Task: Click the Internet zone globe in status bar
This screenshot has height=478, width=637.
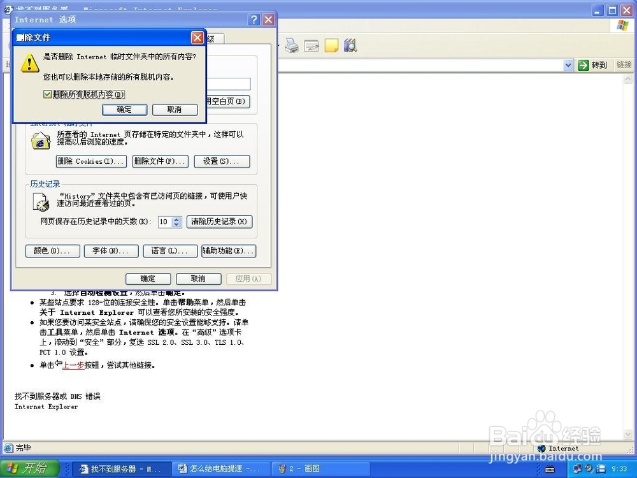Action: click(x=541, y=448)
